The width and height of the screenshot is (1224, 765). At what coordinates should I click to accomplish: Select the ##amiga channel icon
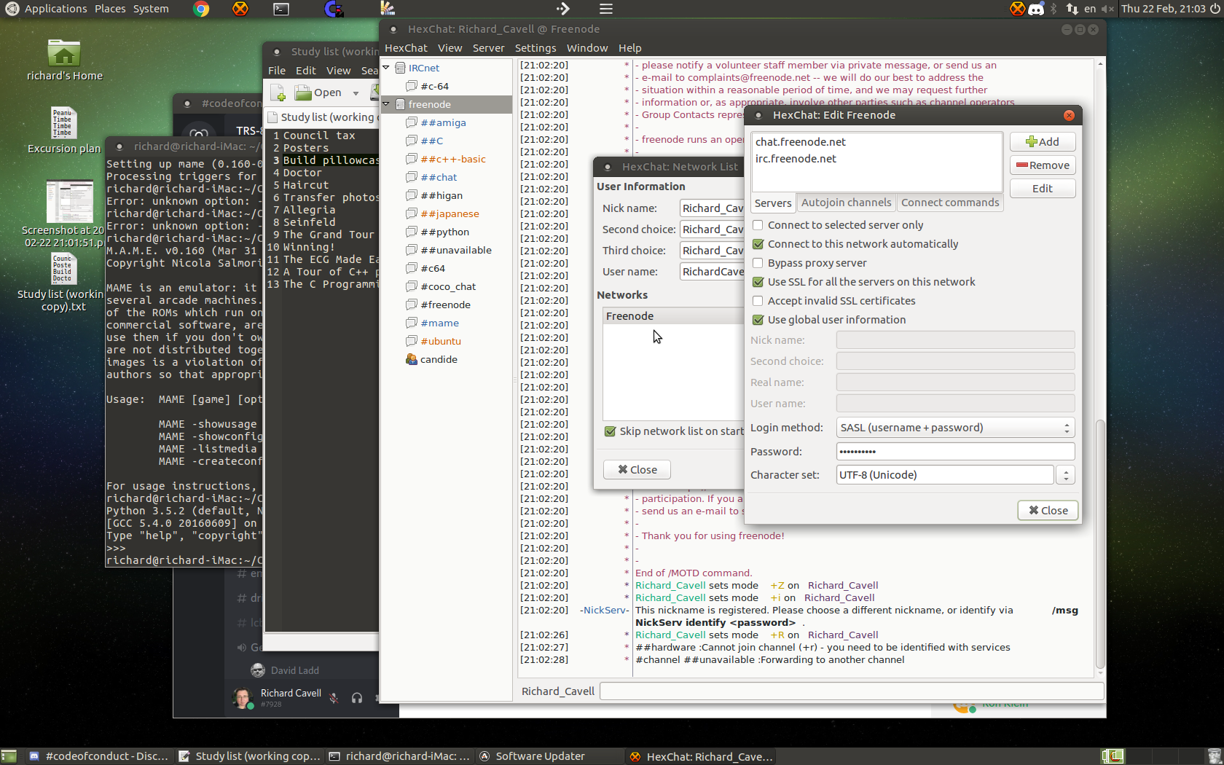click(x=412, y=122)
